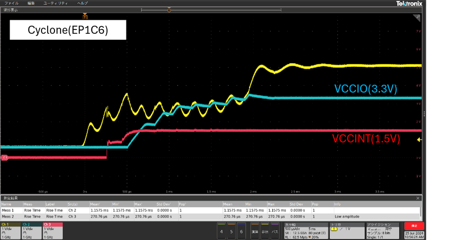The image size is (461, 240).
Task: Click the 測定結果 results table title
Action: coord(11,198)
